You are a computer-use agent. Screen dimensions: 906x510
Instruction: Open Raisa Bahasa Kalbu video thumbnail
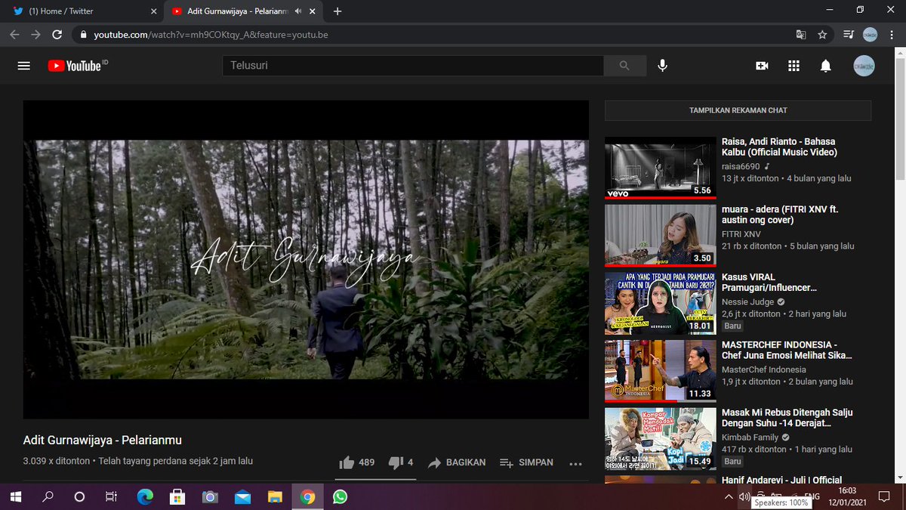[x=660, y=168]
